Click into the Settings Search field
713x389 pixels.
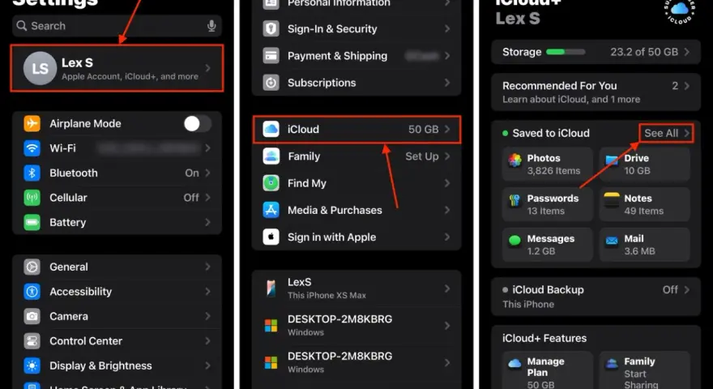(117, 26)
